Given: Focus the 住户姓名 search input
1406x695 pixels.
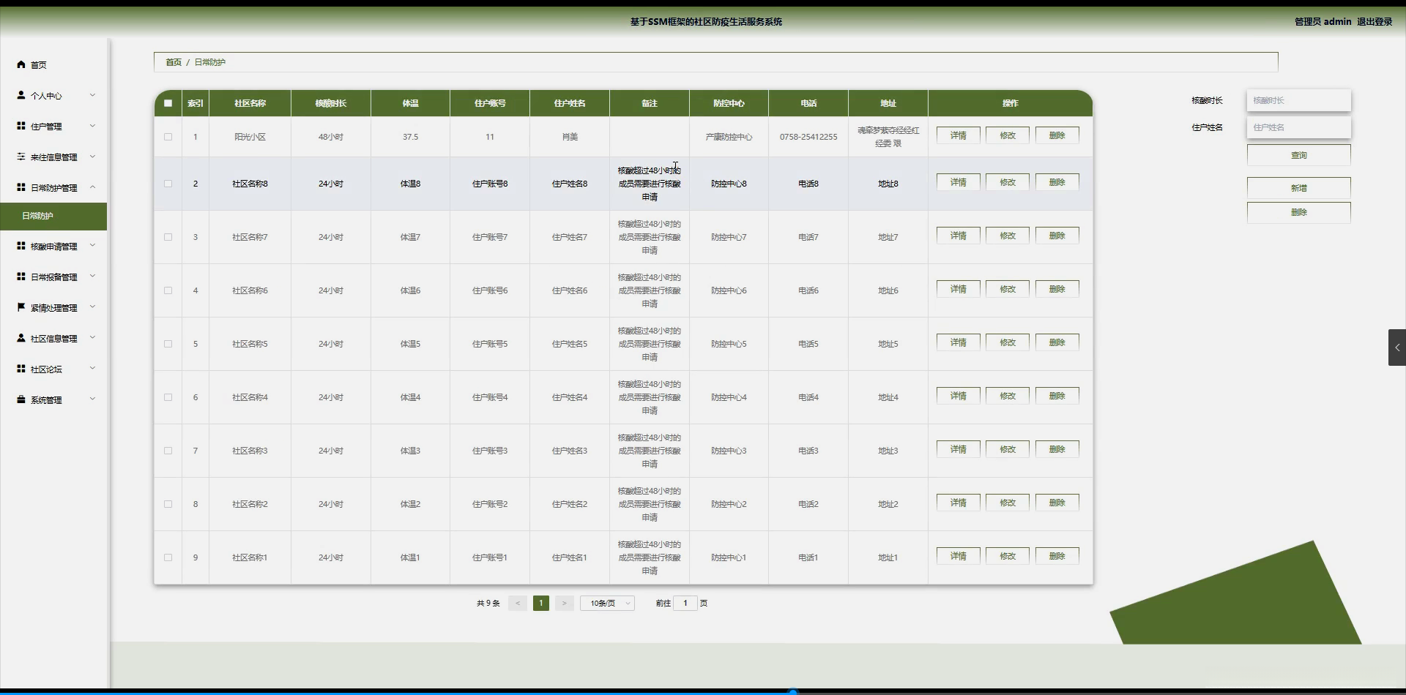Looking at the screenshot, I should [1299, 127].
